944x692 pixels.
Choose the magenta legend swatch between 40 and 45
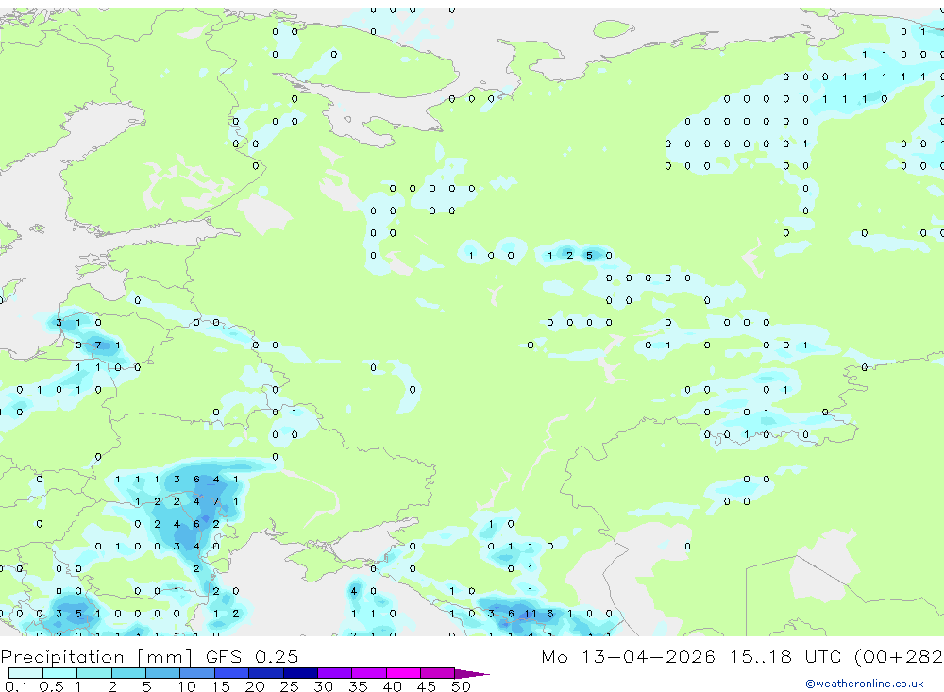pos(403,673)
